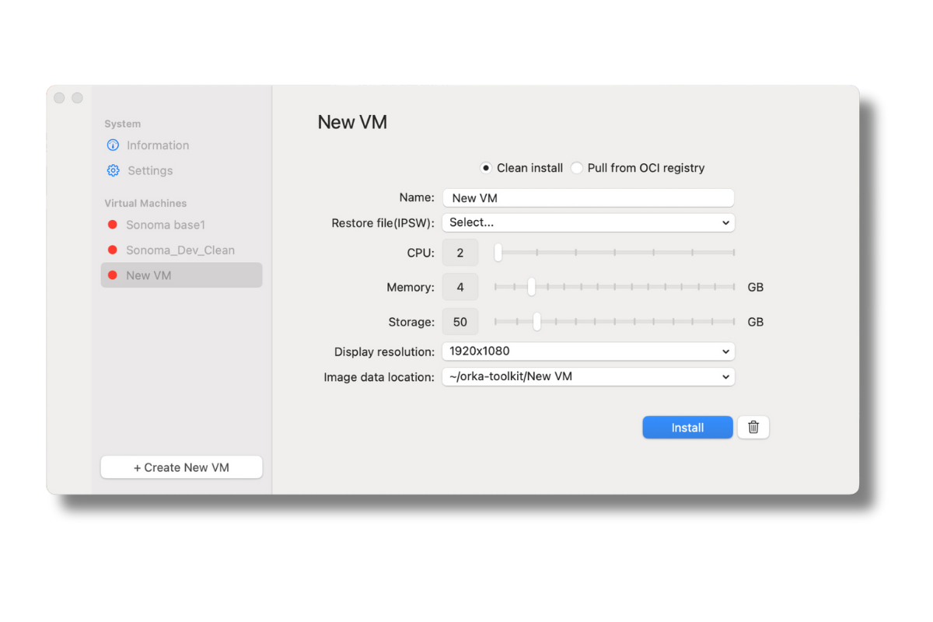Click the Settings gear icon

pyautogui.click(x=113, y=170)
